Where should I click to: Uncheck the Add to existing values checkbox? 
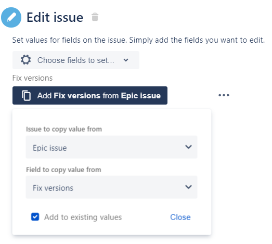tap(35, 217)
